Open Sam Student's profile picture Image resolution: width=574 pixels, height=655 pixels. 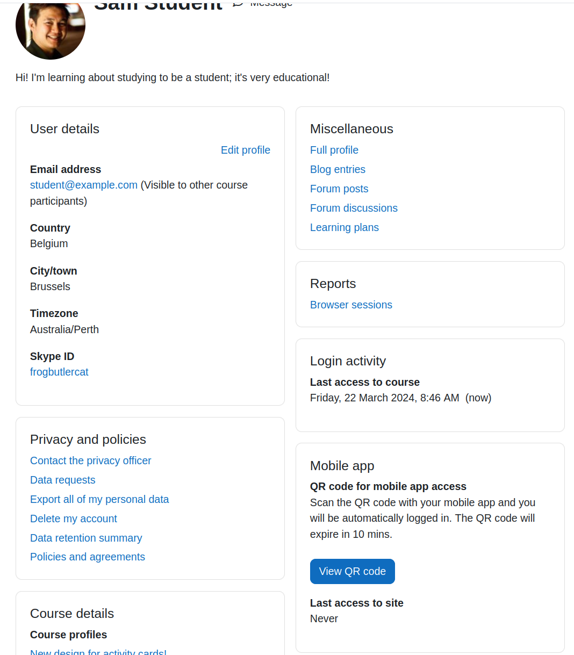(51, 30)
